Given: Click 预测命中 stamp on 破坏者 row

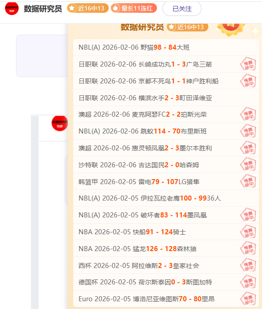Looking at the screenshot, I should coord(248,215).
